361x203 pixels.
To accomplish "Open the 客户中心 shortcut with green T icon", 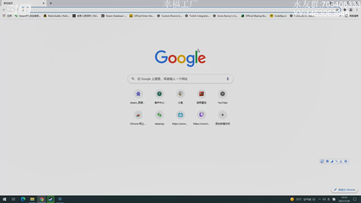I will tap(159, 97).
